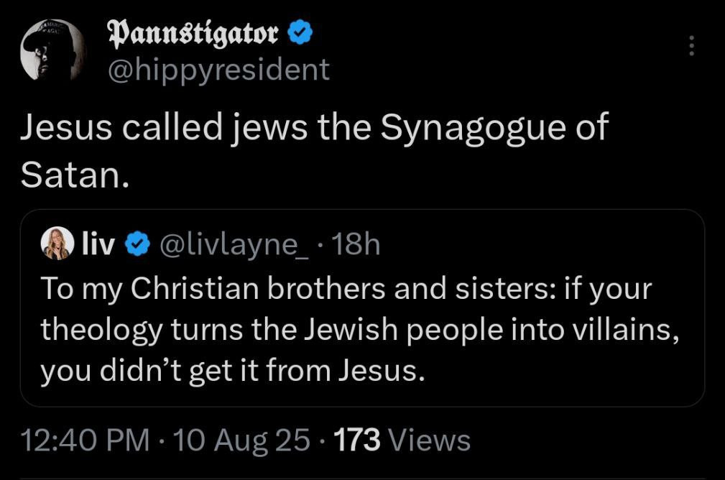Open the three-dot more options menu
The image size is (725, 480).
[x=692, y=46]
